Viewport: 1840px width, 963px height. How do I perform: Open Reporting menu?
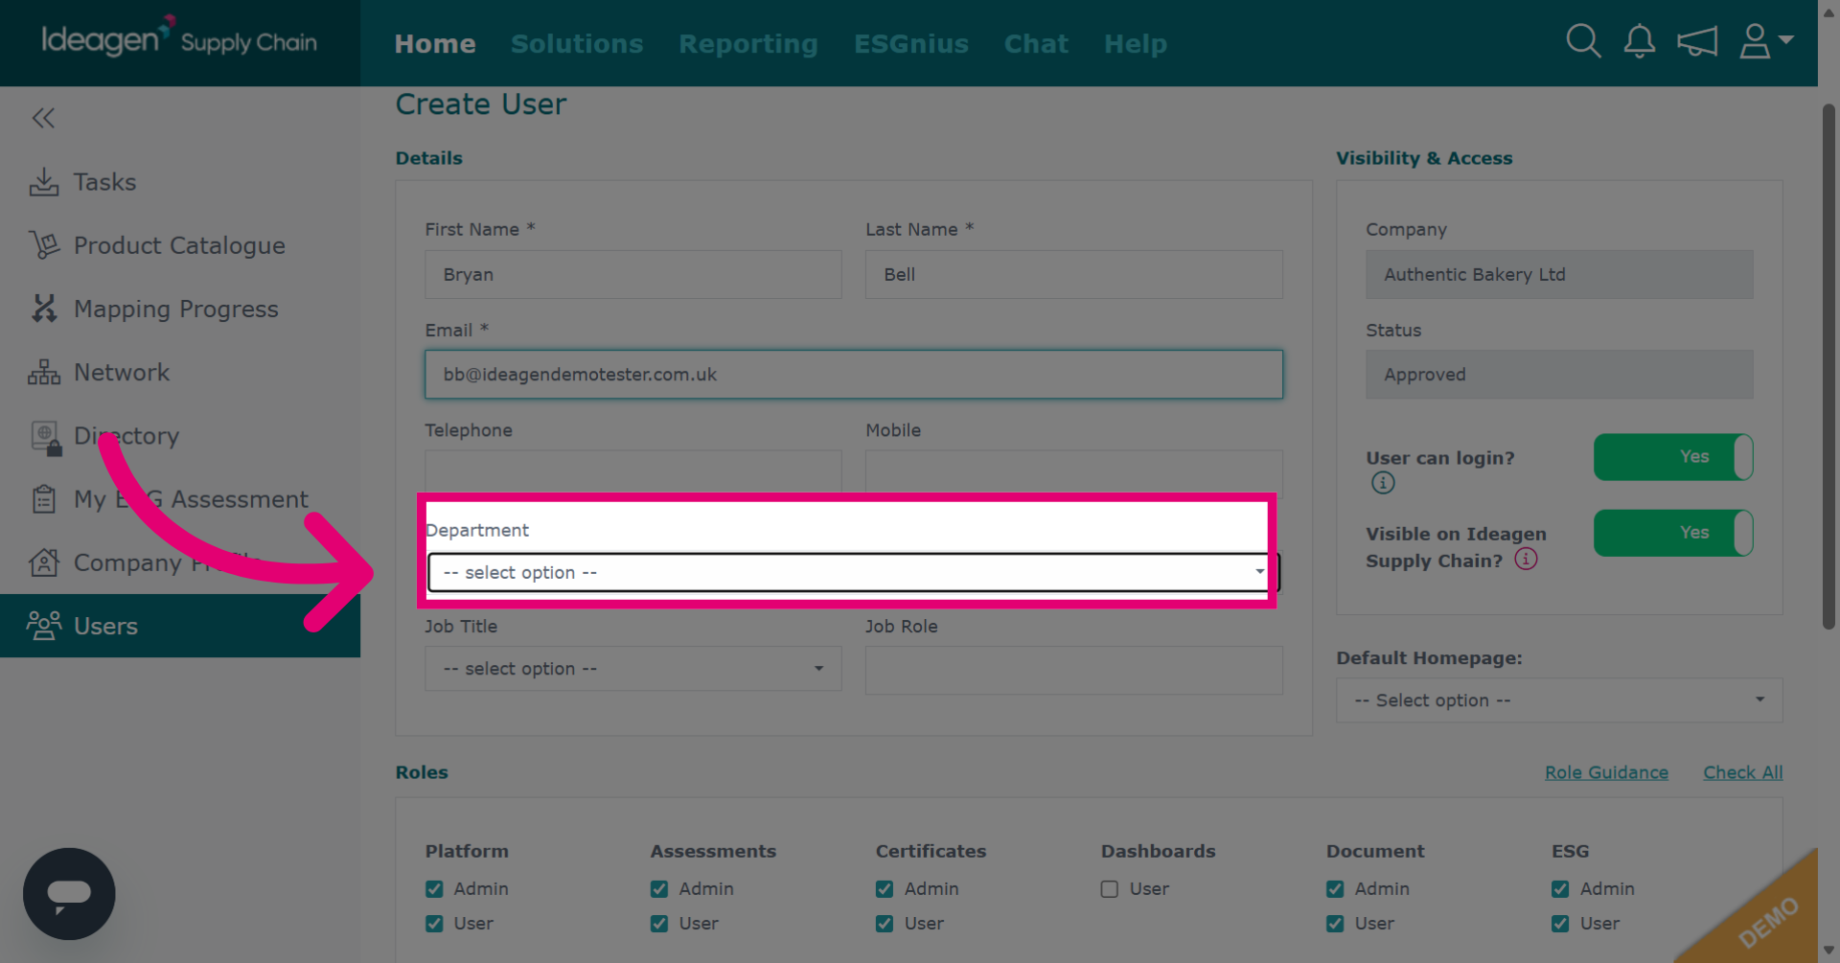[748, 43]
